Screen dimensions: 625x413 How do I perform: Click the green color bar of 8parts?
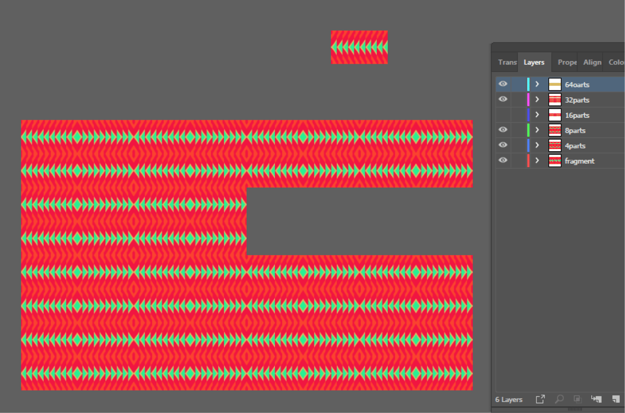528,130
